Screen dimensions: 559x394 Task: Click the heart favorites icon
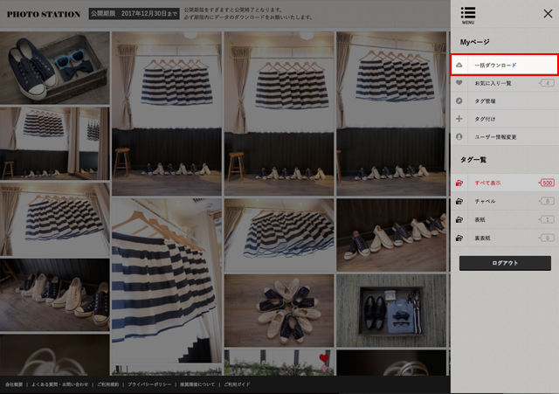[459, 83]
